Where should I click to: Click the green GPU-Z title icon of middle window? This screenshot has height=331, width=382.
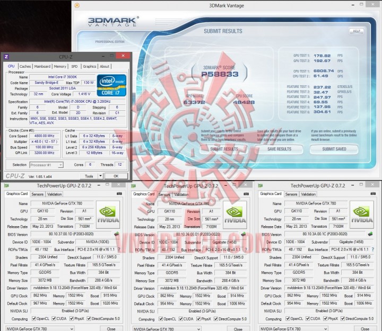134,186
